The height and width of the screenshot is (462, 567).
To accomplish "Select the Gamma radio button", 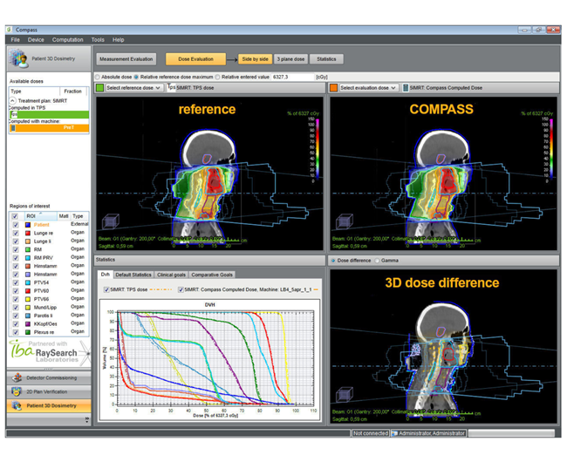I will [x=377, y=261].
